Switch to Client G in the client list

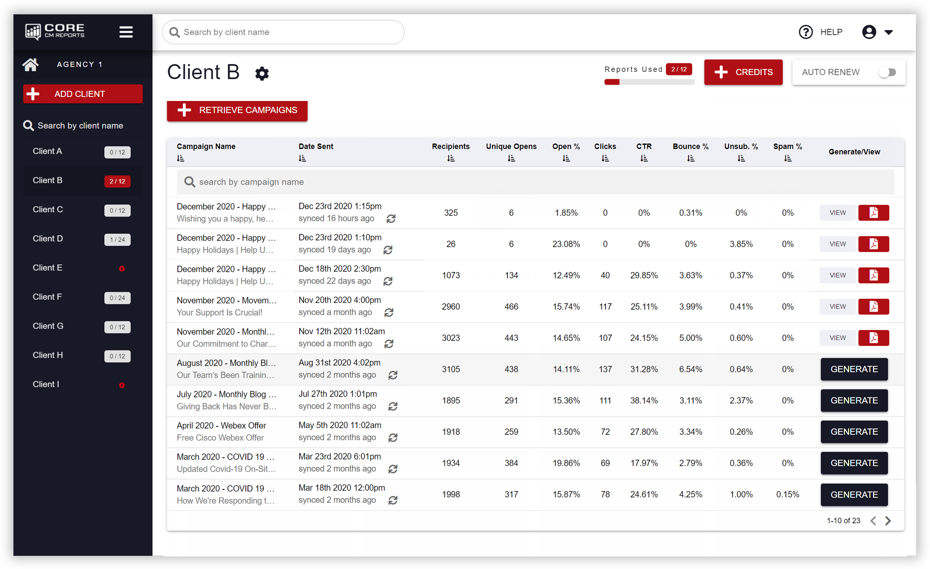pyautogui.click(x=48, y=326)
